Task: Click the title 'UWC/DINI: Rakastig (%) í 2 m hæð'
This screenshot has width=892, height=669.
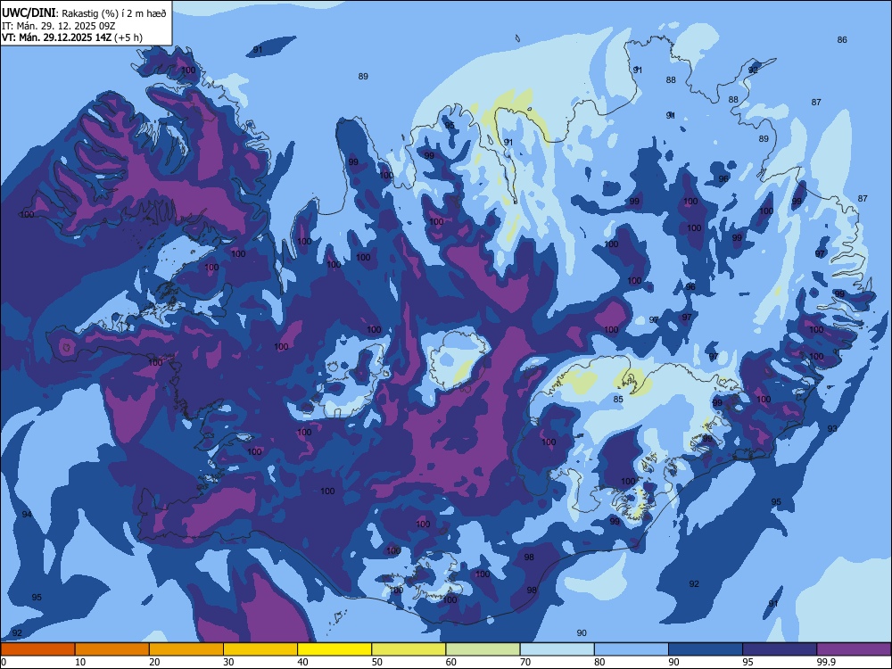Action: 84,13
